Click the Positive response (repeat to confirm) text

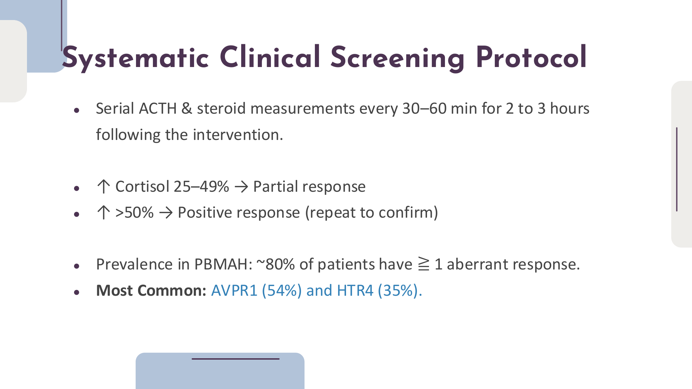(308, 212)
